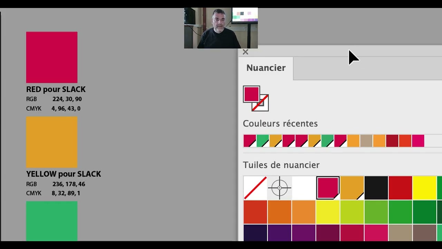The width and height of the screenshot is (442, 249).
Task: Pick orange tile below the Registration swatch
Action: pyautogui.click(x=279, y=212)
